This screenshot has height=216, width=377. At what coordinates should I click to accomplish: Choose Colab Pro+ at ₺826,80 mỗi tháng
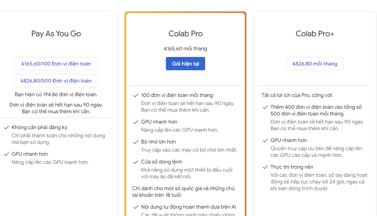click(315, 64)
